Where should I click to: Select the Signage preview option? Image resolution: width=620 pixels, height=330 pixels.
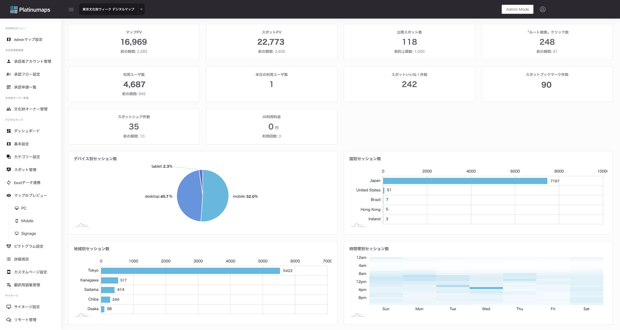tap(28, 233)
